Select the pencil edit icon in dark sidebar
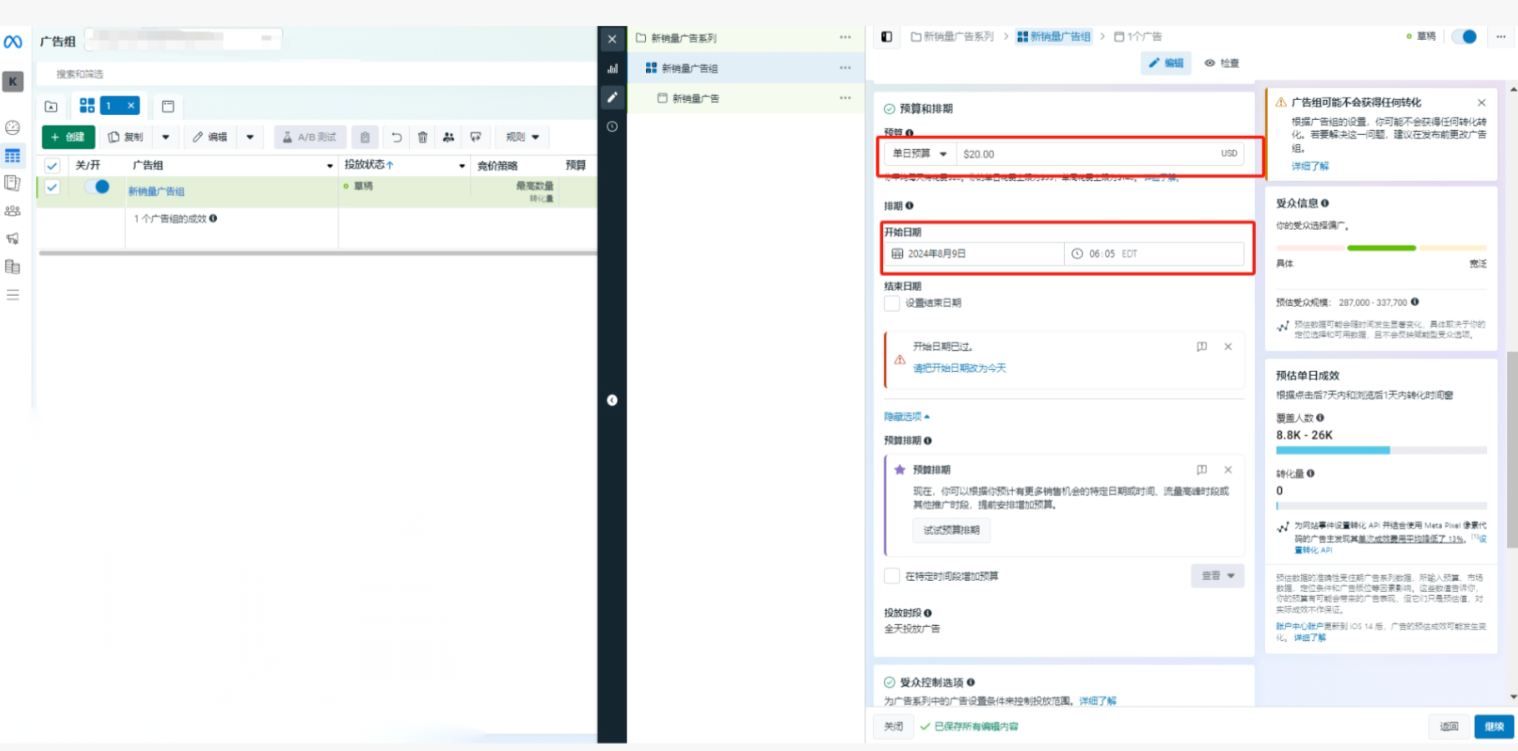 pos(613,98)
